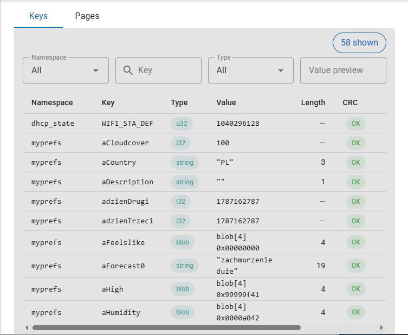Image resolution: width=408 pixels, height=335 pixels.
Task: Click blob value 0x00000000
Action: point(238,248)
